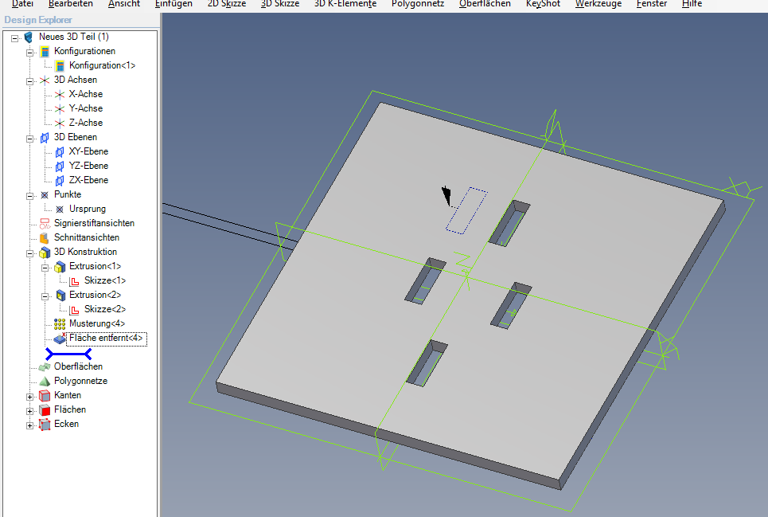Click the 3D Ebenen planes icon
The image size is (768, 517).
[x=45, y=137]
